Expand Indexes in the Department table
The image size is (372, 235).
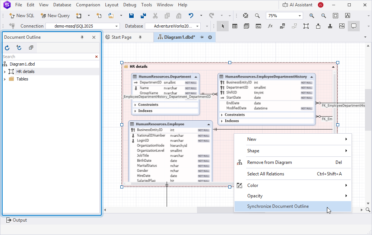[x=135, y=111]
